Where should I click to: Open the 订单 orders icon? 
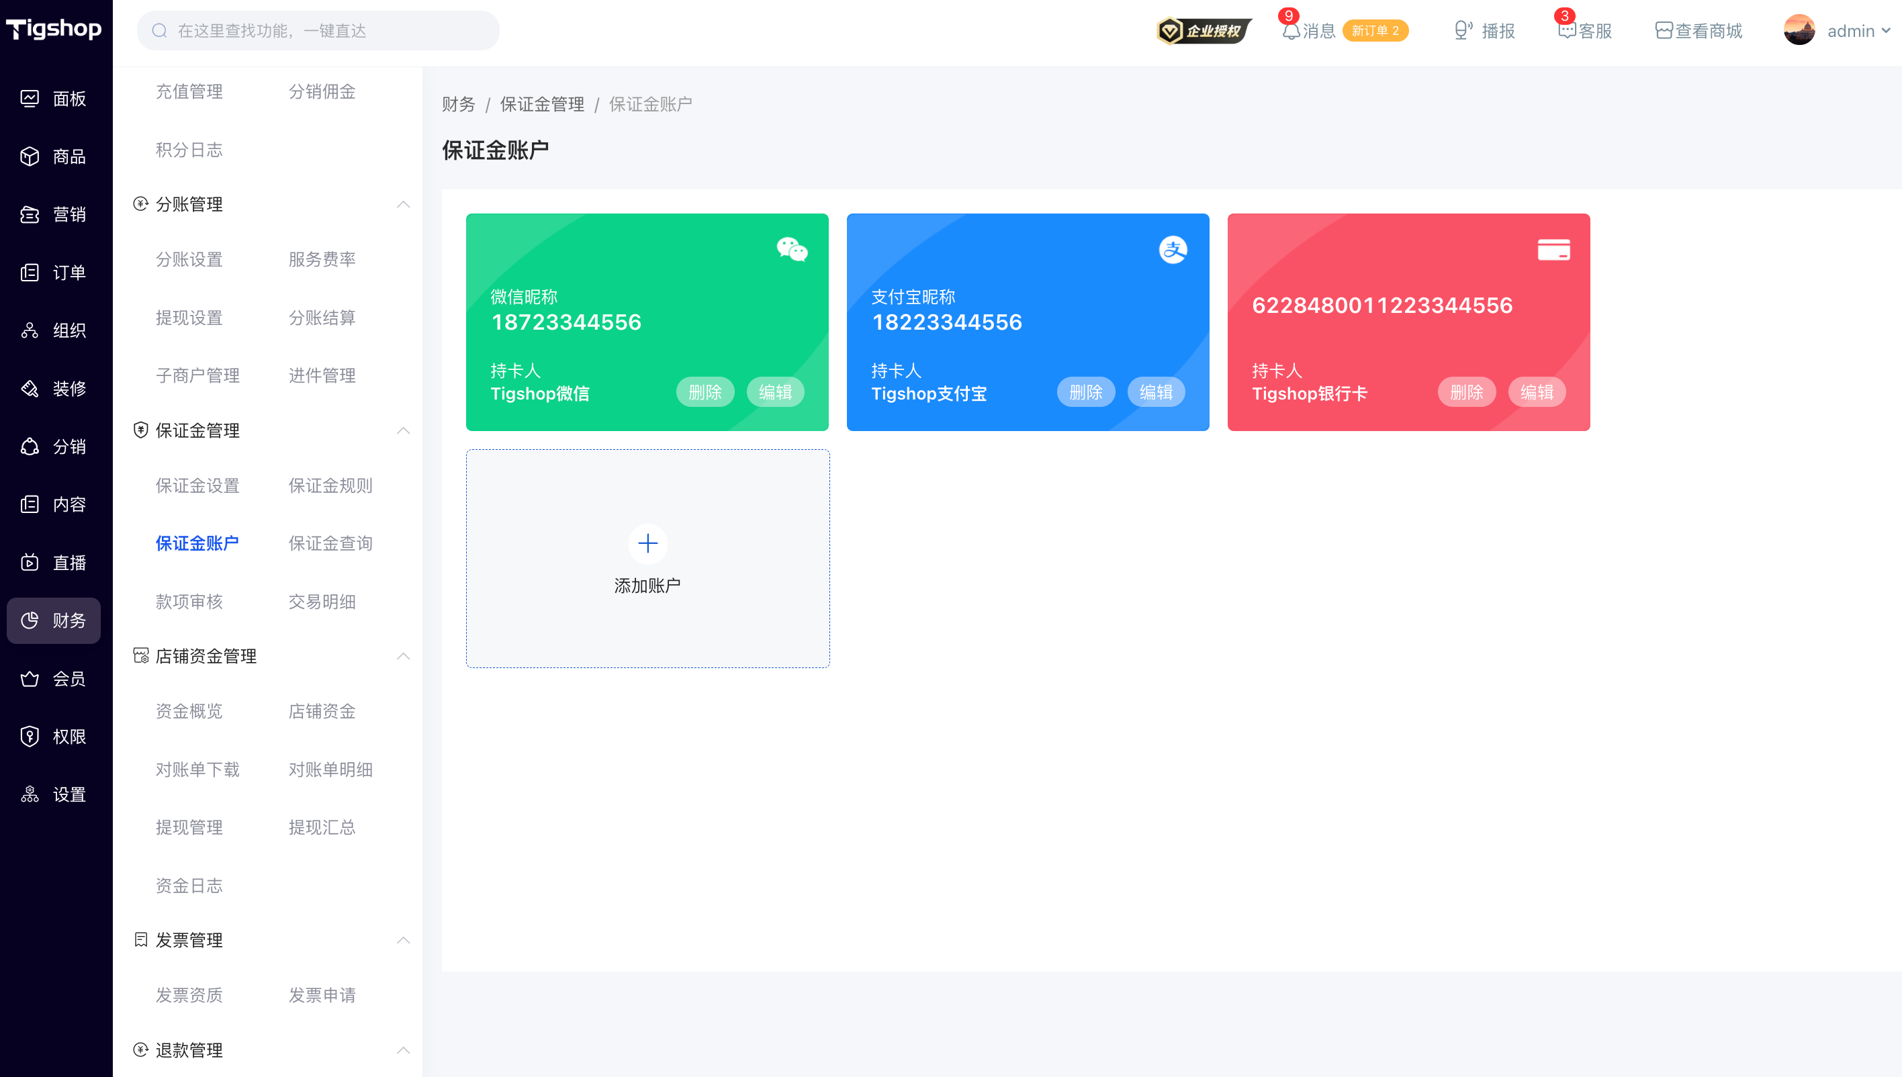point(30,272)
